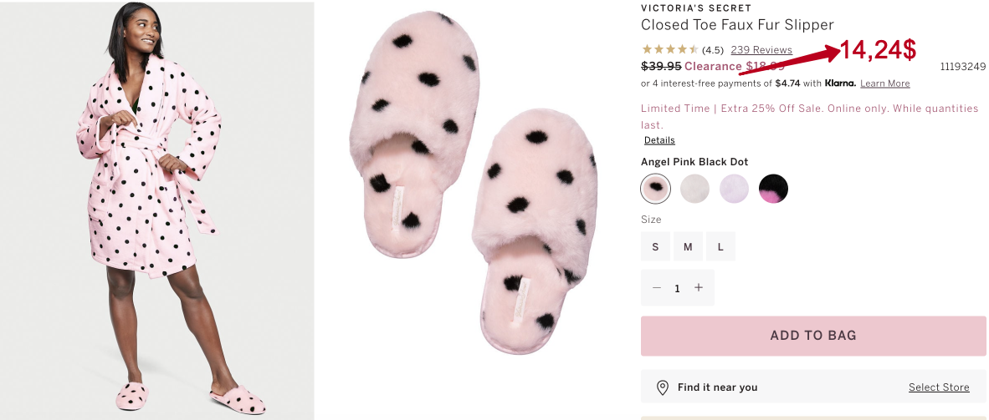Open the model in robe photo
989x420 pixels.
[x=156, y=210]
